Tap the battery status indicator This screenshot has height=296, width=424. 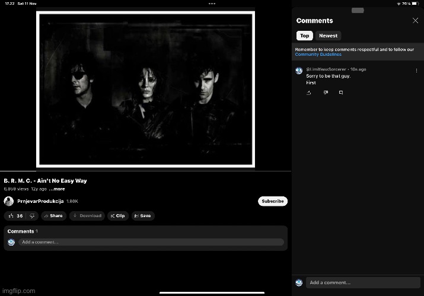(x=415, y=4)
